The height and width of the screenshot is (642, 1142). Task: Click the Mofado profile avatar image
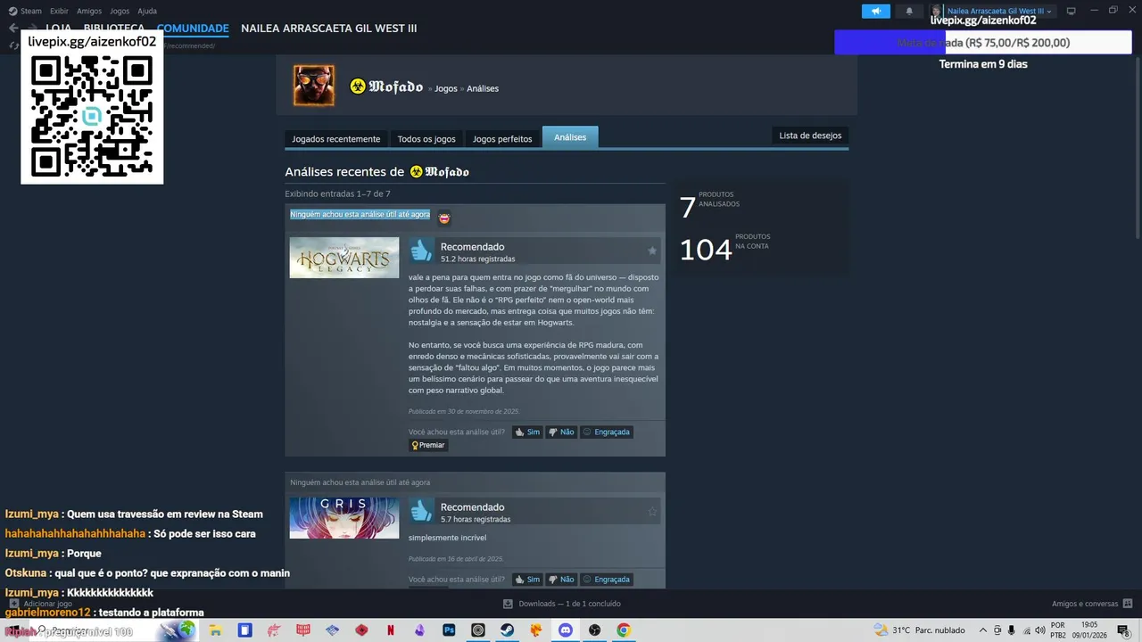point(314,86)
